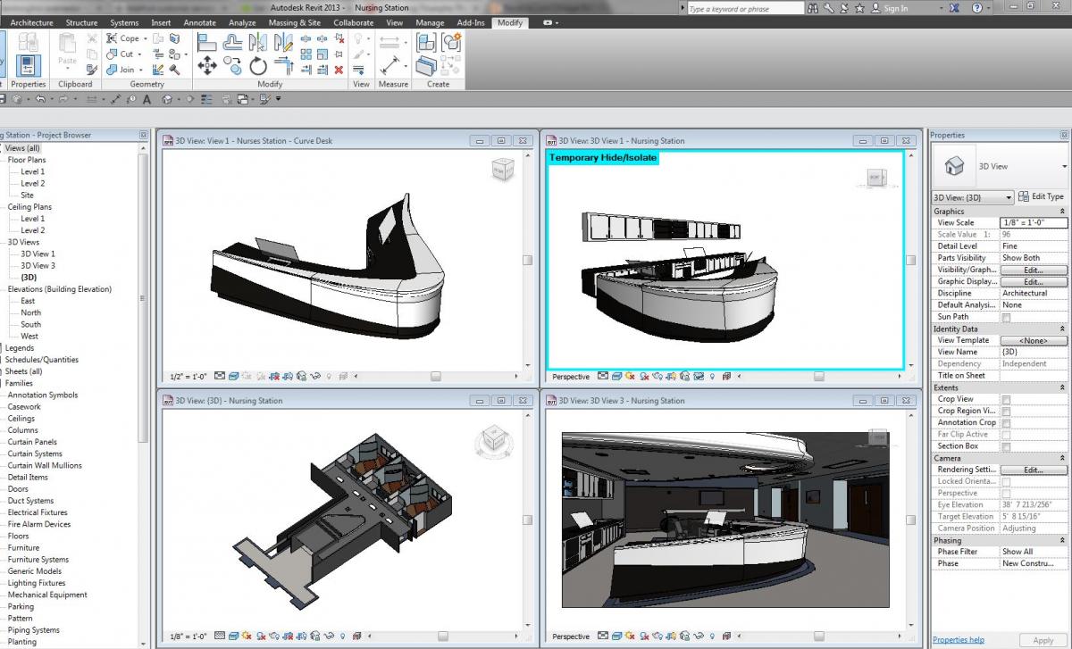Click the Cope geometry tool
Viewport: 1072px width, 649px height.
point(122,38)
